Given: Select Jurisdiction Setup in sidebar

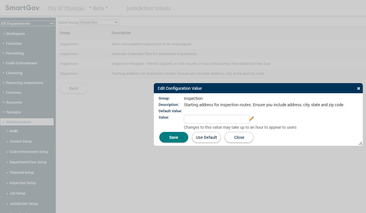Looking at the screenshot, I should pyautogui.click(x=24, y=204).
